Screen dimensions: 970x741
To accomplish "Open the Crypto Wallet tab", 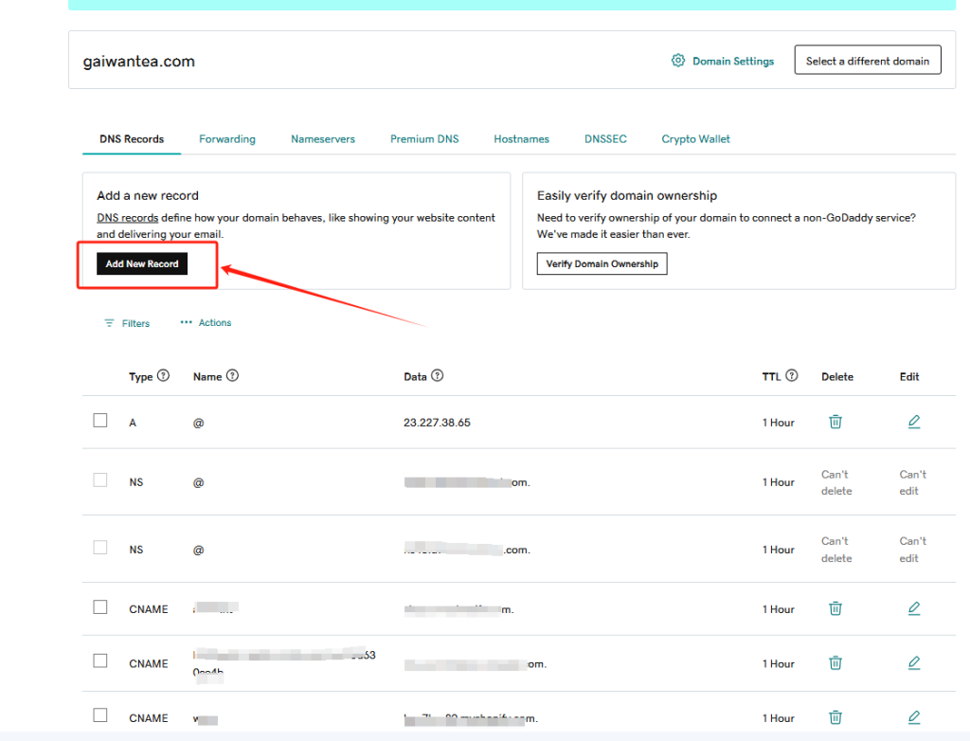I will [695, 139].
